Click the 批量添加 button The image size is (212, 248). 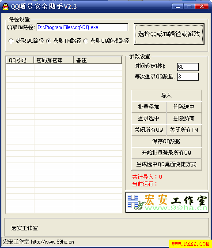pyautogui.click(x=149, y=107)
